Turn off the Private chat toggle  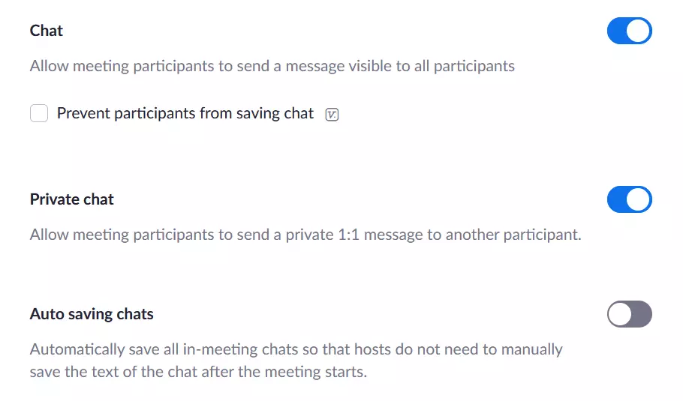point(629,199)
